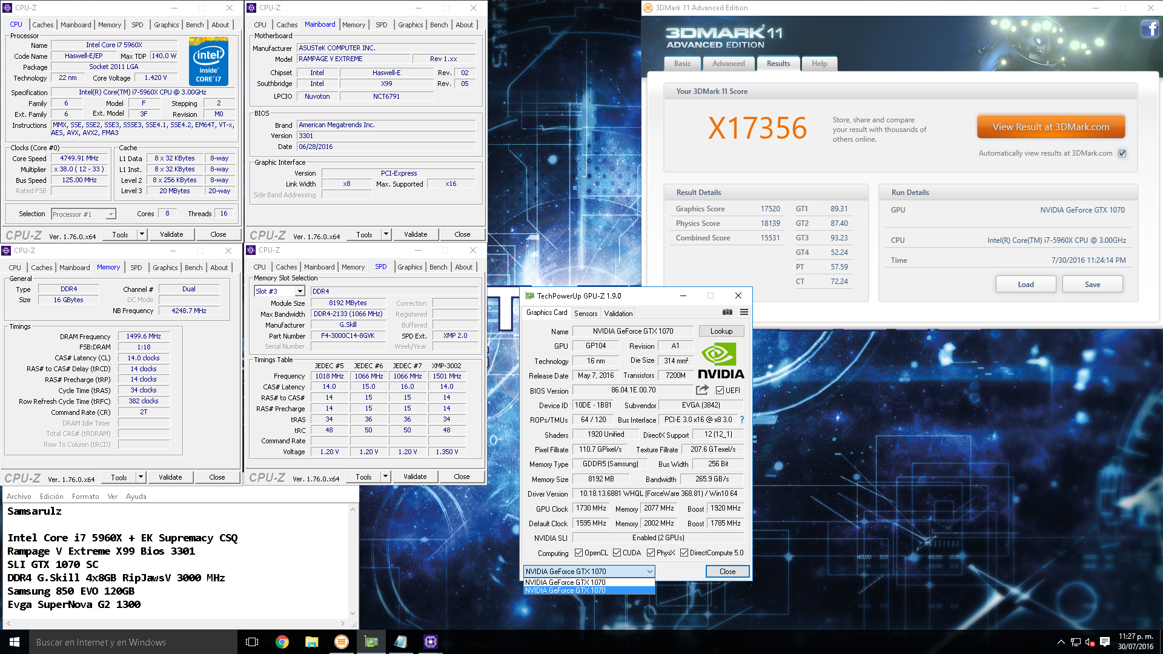1163x654 pixels.
Task: Open the Slot #3 memory slot dropdown
Action: [299, 291]
